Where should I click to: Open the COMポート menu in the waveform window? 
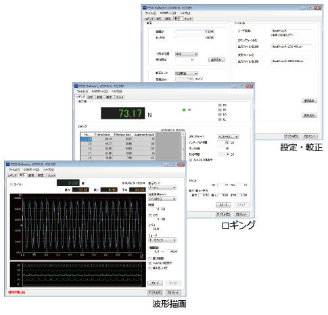[x=31, y=170]
